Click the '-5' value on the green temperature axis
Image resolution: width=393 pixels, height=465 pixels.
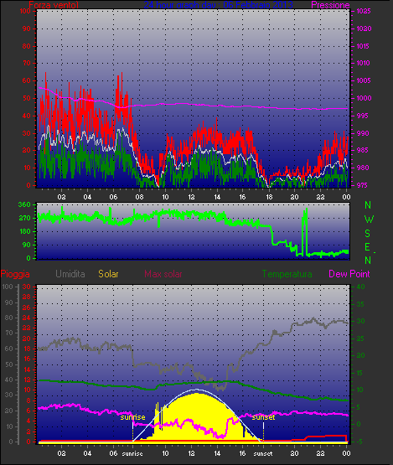(359, 442)
